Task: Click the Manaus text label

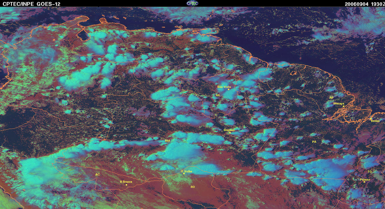Action: (229, 130)
